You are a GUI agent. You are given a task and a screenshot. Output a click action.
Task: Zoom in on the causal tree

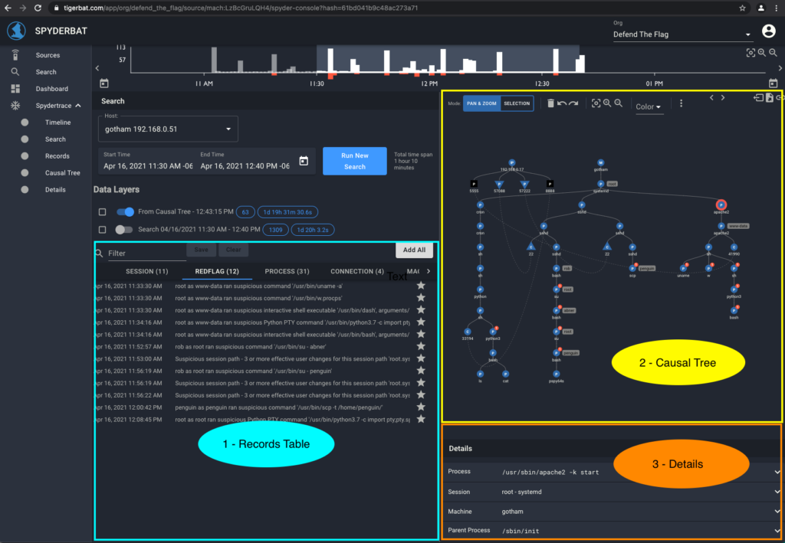(607, 103)
